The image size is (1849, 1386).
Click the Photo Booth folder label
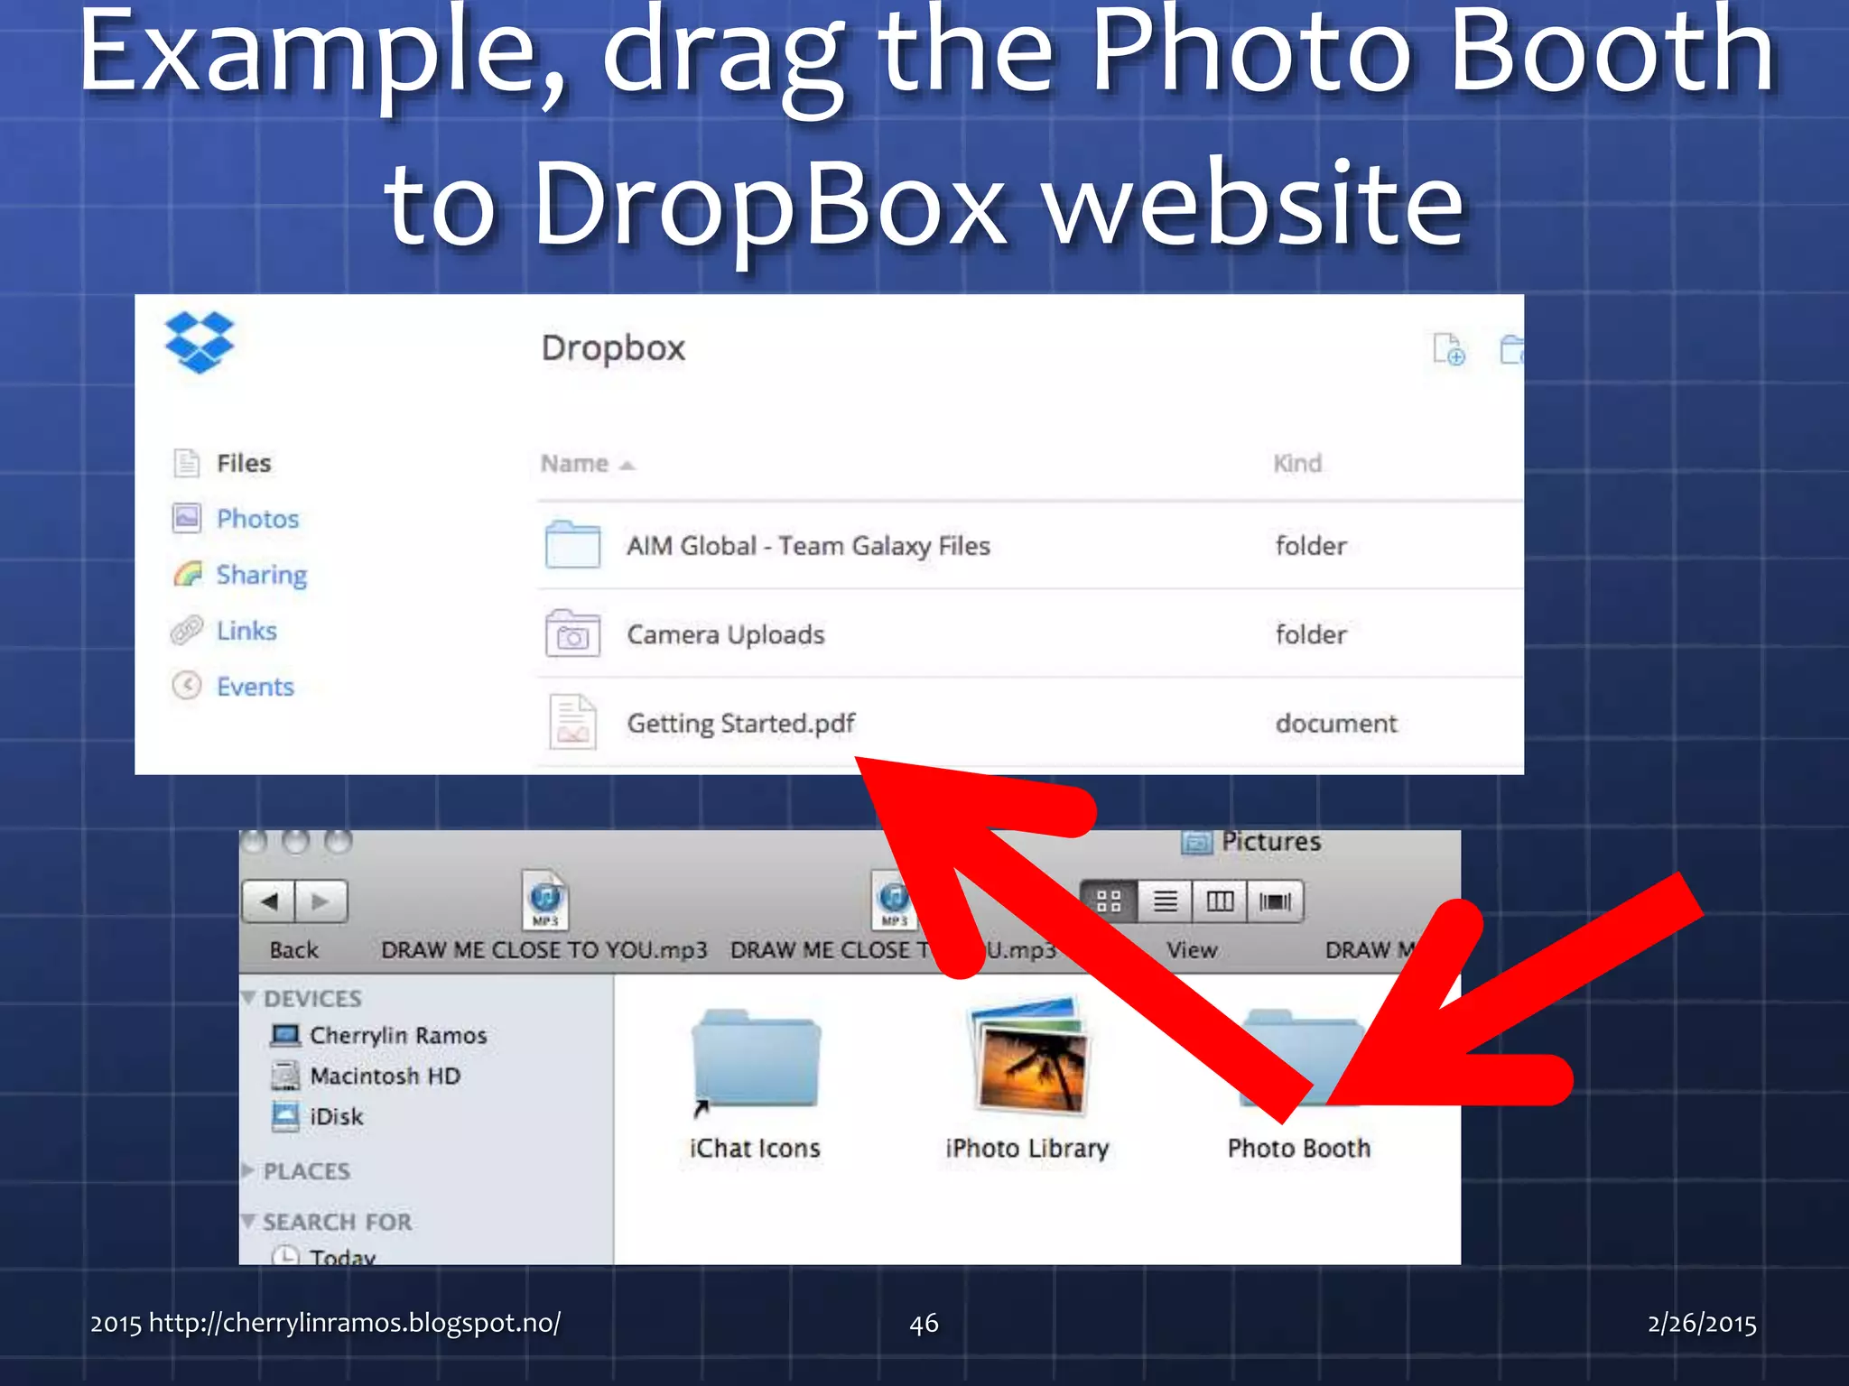click(1299, 1149)
